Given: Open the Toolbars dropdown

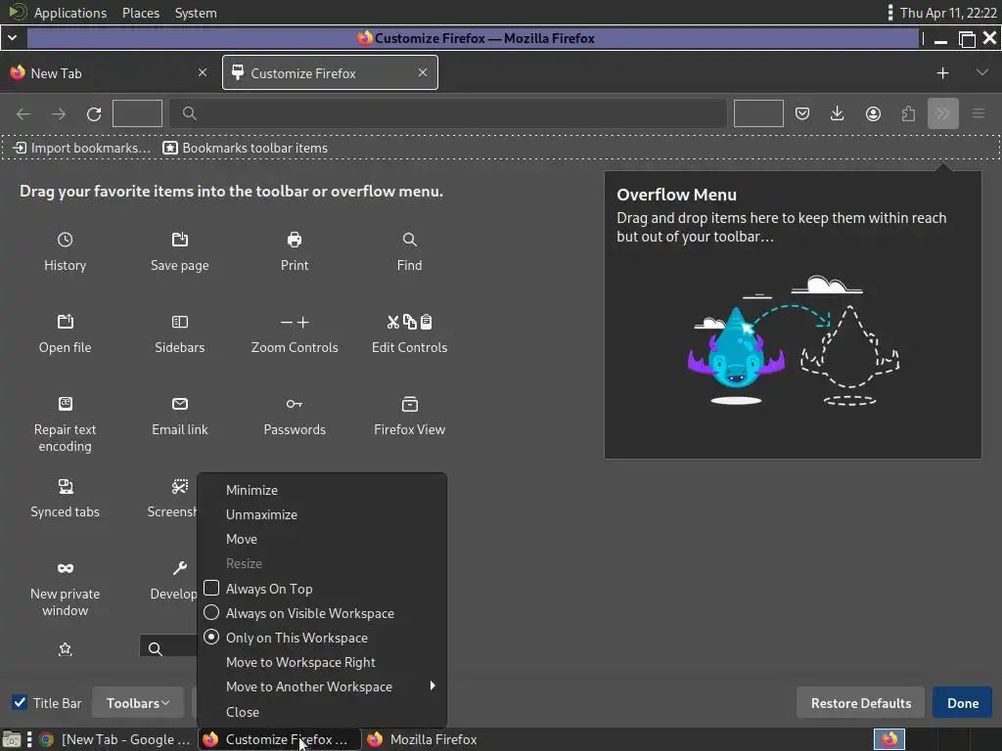Looking at the screenshot, I should click(x=138, y=702).
